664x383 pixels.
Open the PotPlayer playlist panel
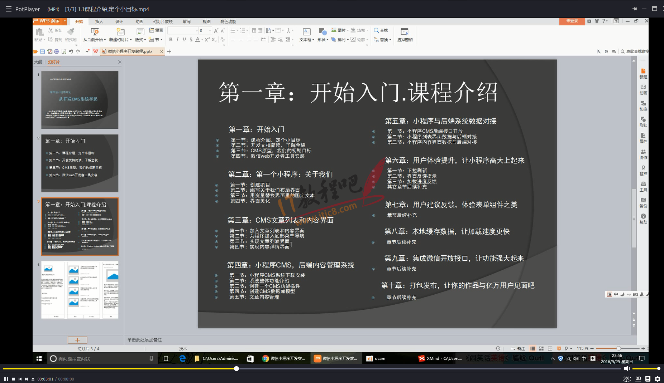pyautogui.click(x=648, y=379)
